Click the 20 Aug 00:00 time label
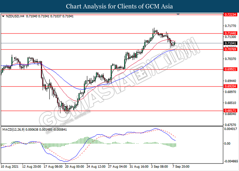 (x=74, y=167)
